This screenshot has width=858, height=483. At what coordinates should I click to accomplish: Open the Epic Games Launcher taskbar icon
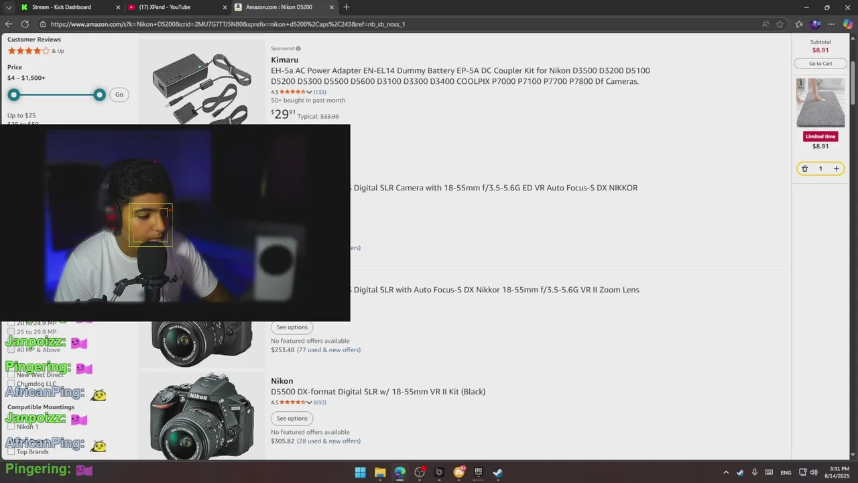tap(479, 472)
